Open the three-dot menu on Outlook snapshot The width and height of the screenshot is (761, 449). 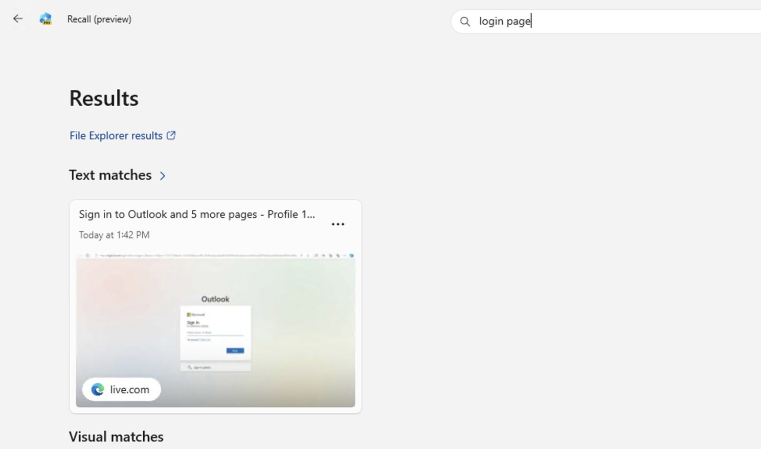tap(338, 224)
